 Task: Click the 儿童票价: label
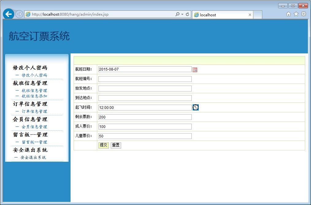pyautogui.click(x=83, y=136)
